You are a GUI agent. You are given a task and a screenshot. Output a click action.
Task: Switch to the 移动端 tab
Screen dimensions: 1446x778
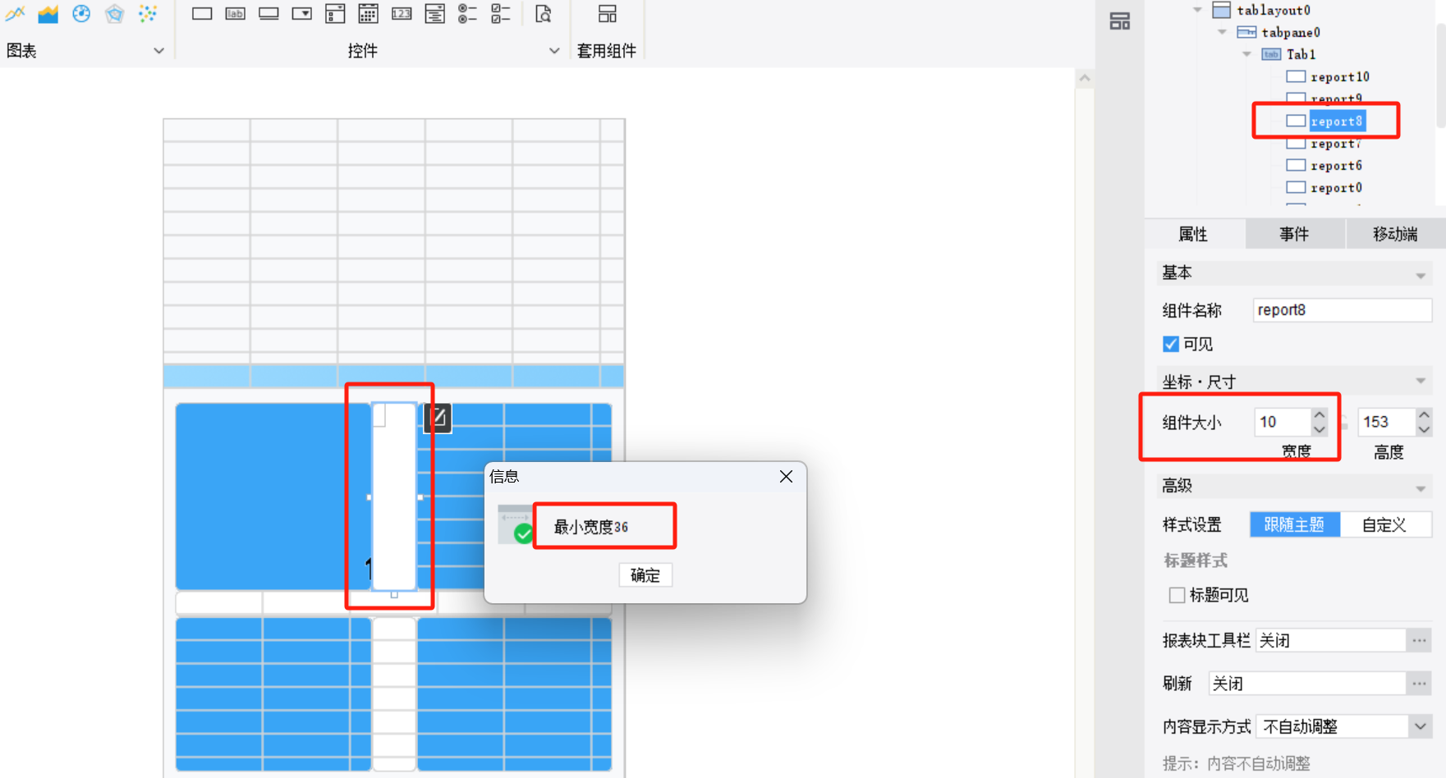click(1396, 234)
